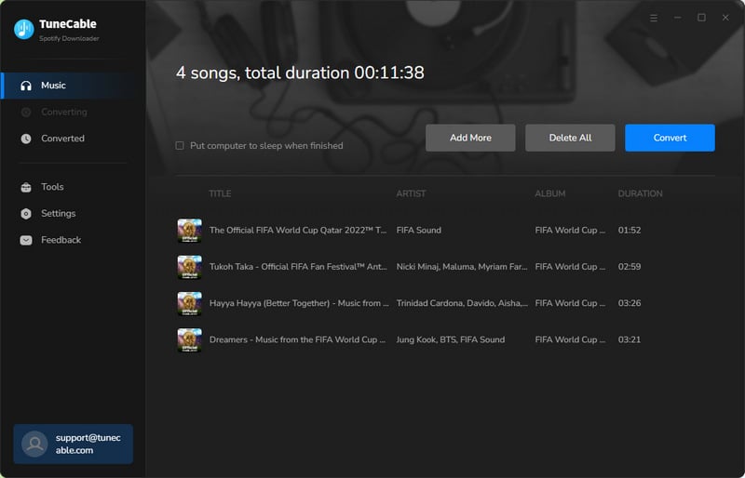Click album art of Tukoh Taka song
The width and height of the screenshot is (745, 478).
tap(190, 267)
